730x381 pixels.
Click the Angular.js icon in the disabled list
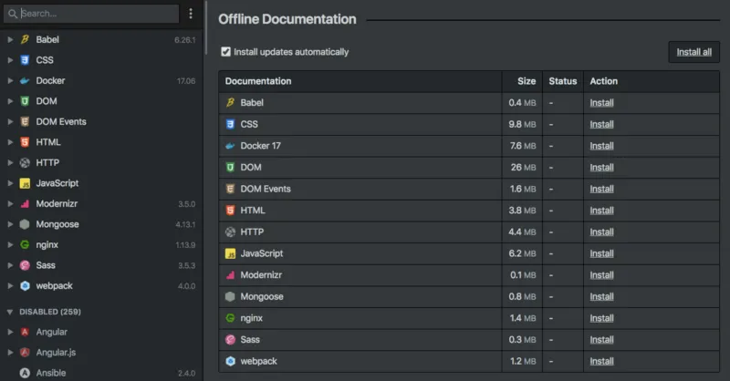(x=25, y=352)
